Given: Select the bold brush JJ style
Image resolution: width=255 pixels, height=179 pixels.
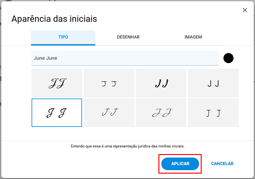Looking at the screenshot, I should point(161,83).
